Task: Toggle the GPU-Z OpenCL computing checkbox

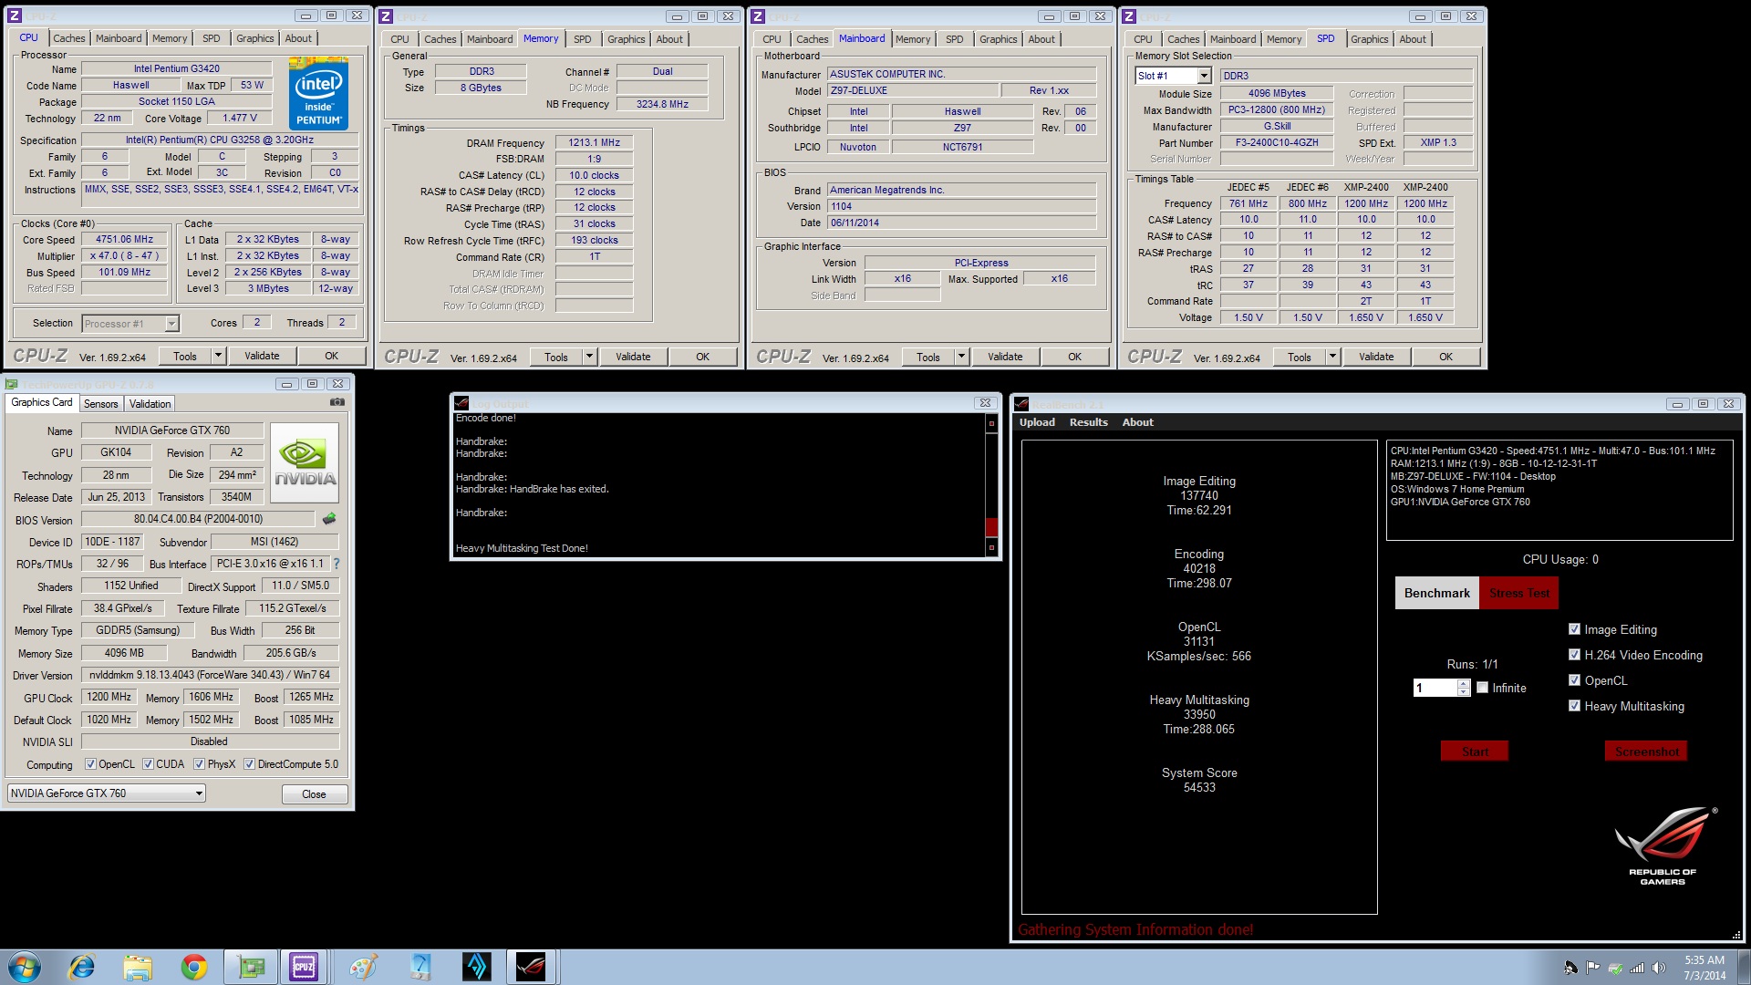Action: pos(90,764)
